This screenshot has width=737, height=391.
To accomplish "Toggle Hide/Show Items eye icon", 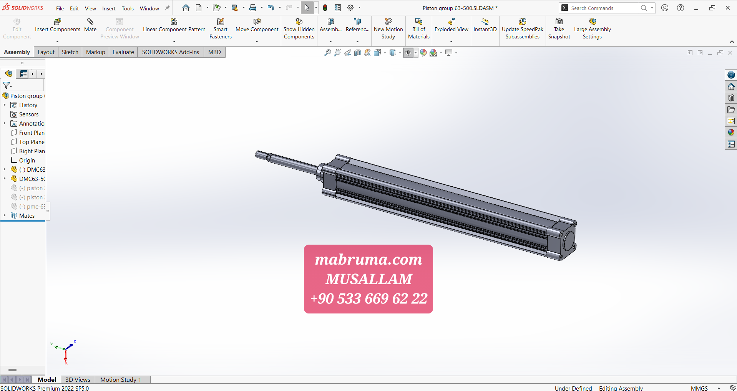I will click(408, 53).
